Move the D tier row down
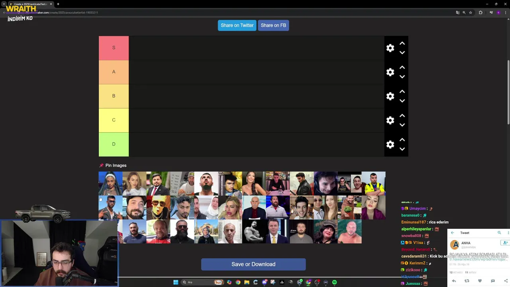 tap(402, 149)
